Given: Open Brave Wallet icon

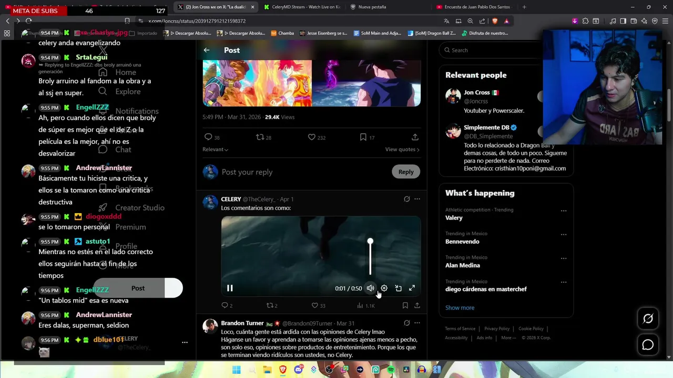Looking at the screenshot, I should point(634,21).
